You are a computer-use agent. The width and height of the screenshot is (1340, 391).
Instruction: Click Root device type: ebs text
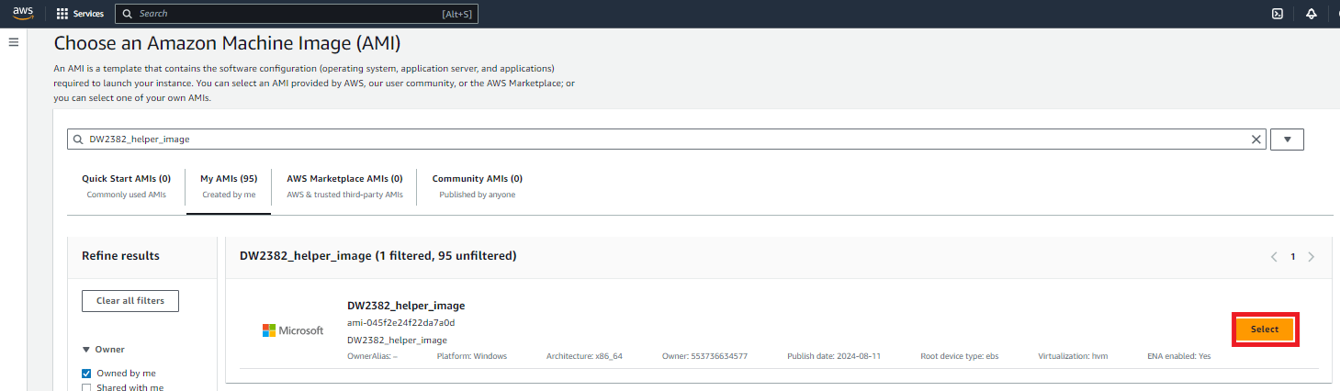[959, 356]
